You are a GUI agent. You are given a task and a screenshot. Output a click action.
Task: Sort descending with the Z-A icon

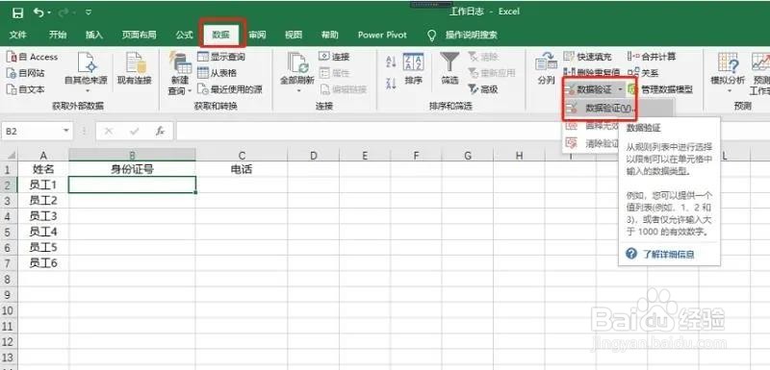coord(392,83)
